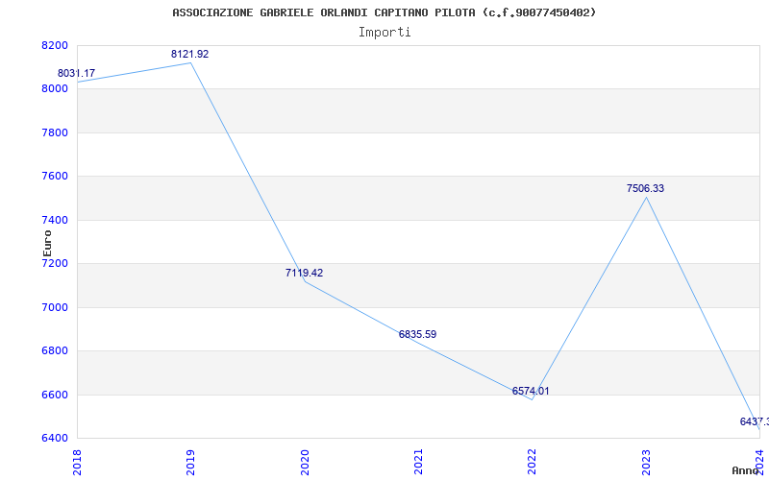Select the 2023 x-axis label

pos(645,462)
